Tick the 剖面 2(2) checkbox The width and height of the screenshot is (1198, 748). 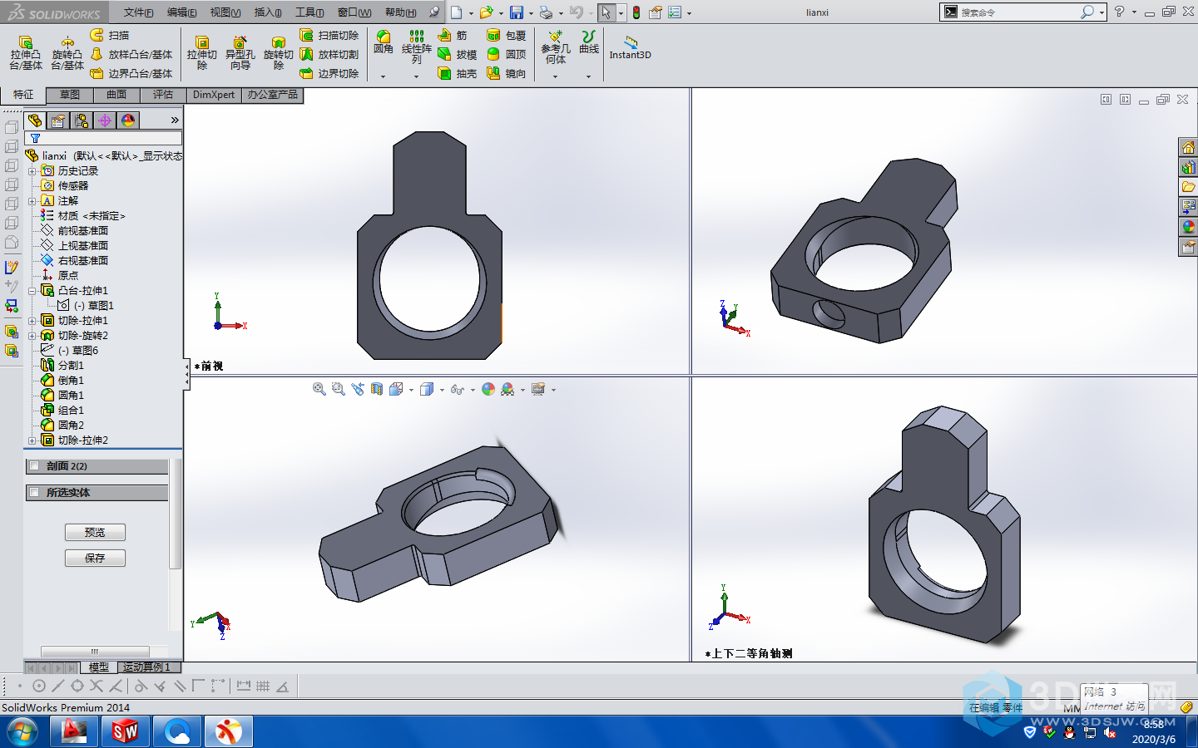(35, 466)
